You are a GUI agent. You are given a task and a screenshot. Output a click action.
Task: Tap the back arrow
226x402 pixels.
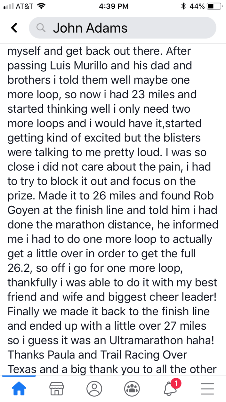(14, 28)
